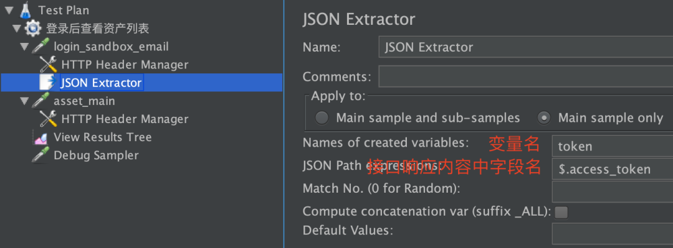
Task: Collapse the 登录后查看资产列表 thread group
Action: click(x=17, y=28)
